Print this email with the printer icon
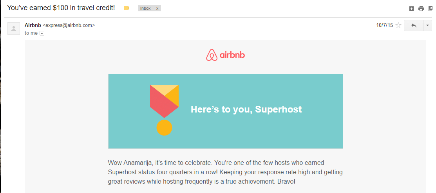The width and height of the screenshot is (436, 193). point(421,8)
